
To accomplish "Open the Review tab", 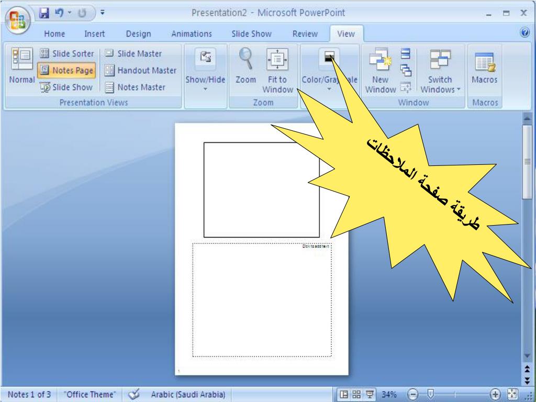I will pos(305,34).
